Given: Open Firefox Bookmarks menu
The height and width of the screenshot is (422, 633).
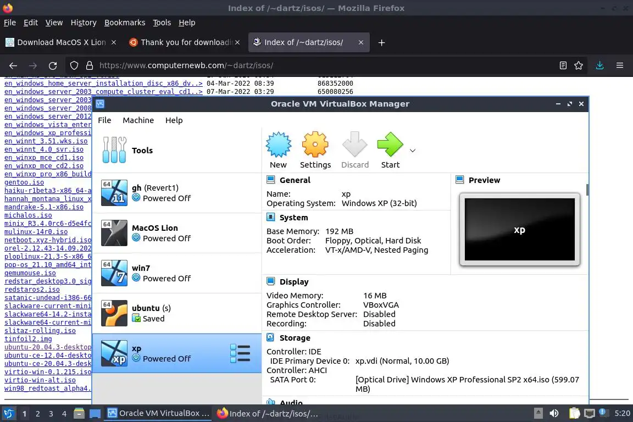Looking at the screenshot, I should click(125, 23).
